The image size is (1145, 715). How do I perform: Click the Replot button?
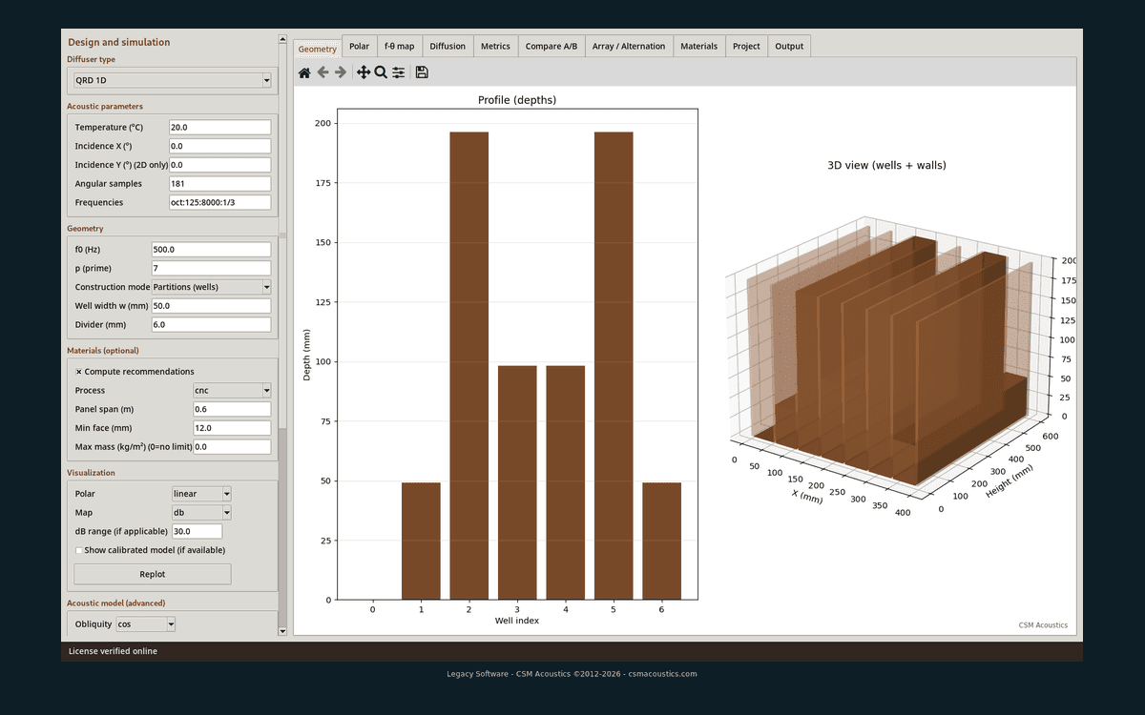(153, 574)
